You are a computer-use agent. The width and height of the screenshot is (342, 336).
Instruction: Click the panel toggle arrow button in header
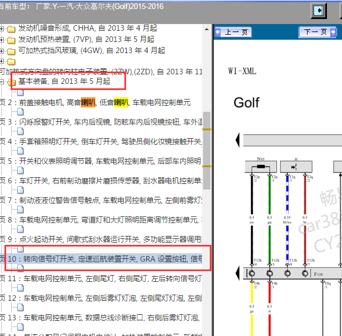click(x=319, y=11)
